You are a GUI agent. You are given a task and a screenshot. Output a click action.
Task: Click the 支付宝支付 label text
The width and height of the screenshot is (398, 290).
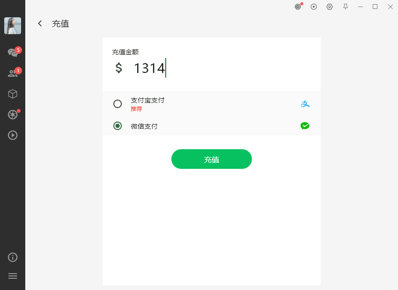147,101
